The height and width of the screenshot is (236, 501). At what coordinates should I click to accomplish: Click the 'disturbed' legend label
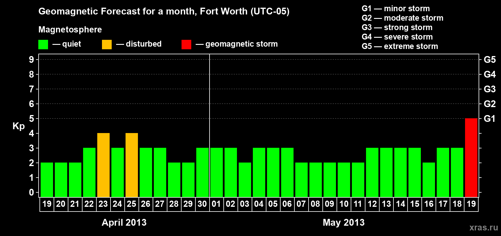tap(144, 44)
